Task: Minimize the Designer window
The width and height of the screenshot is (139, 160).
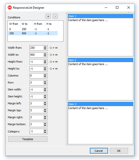Action: [106, 8]
